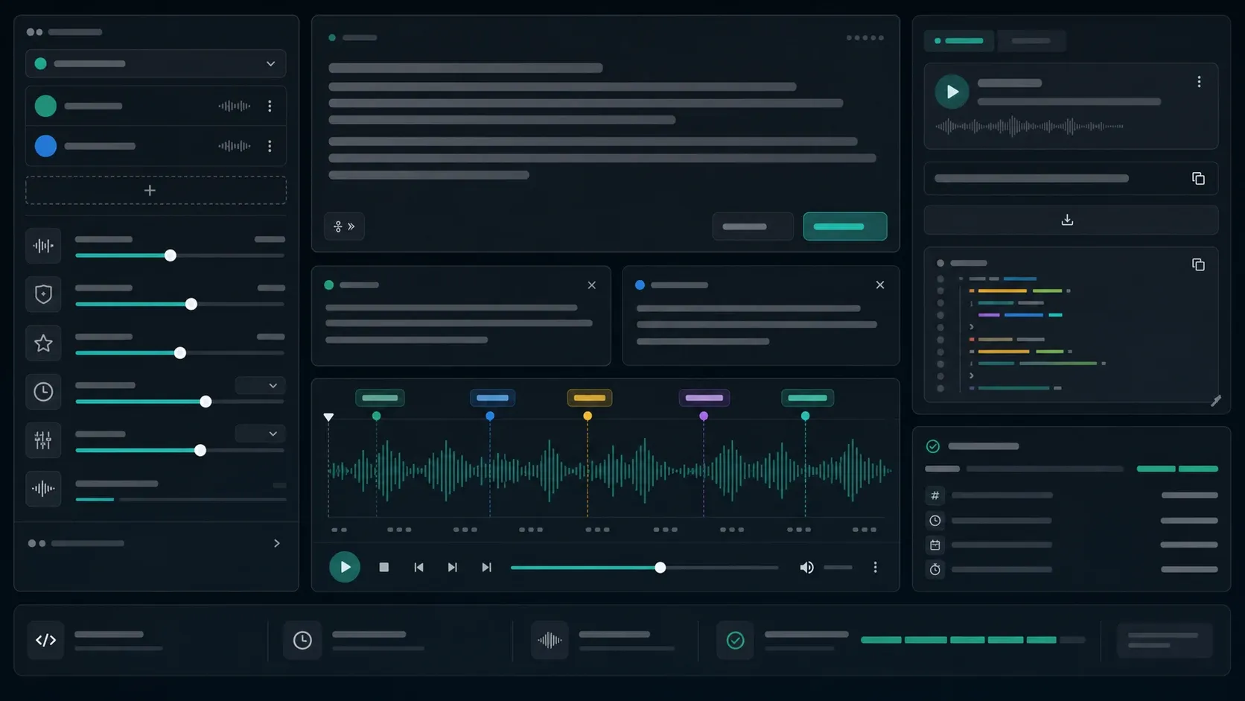Select the active teal tab in right panel
Viewport: 1245px width, 701px height.
point(959,41)
